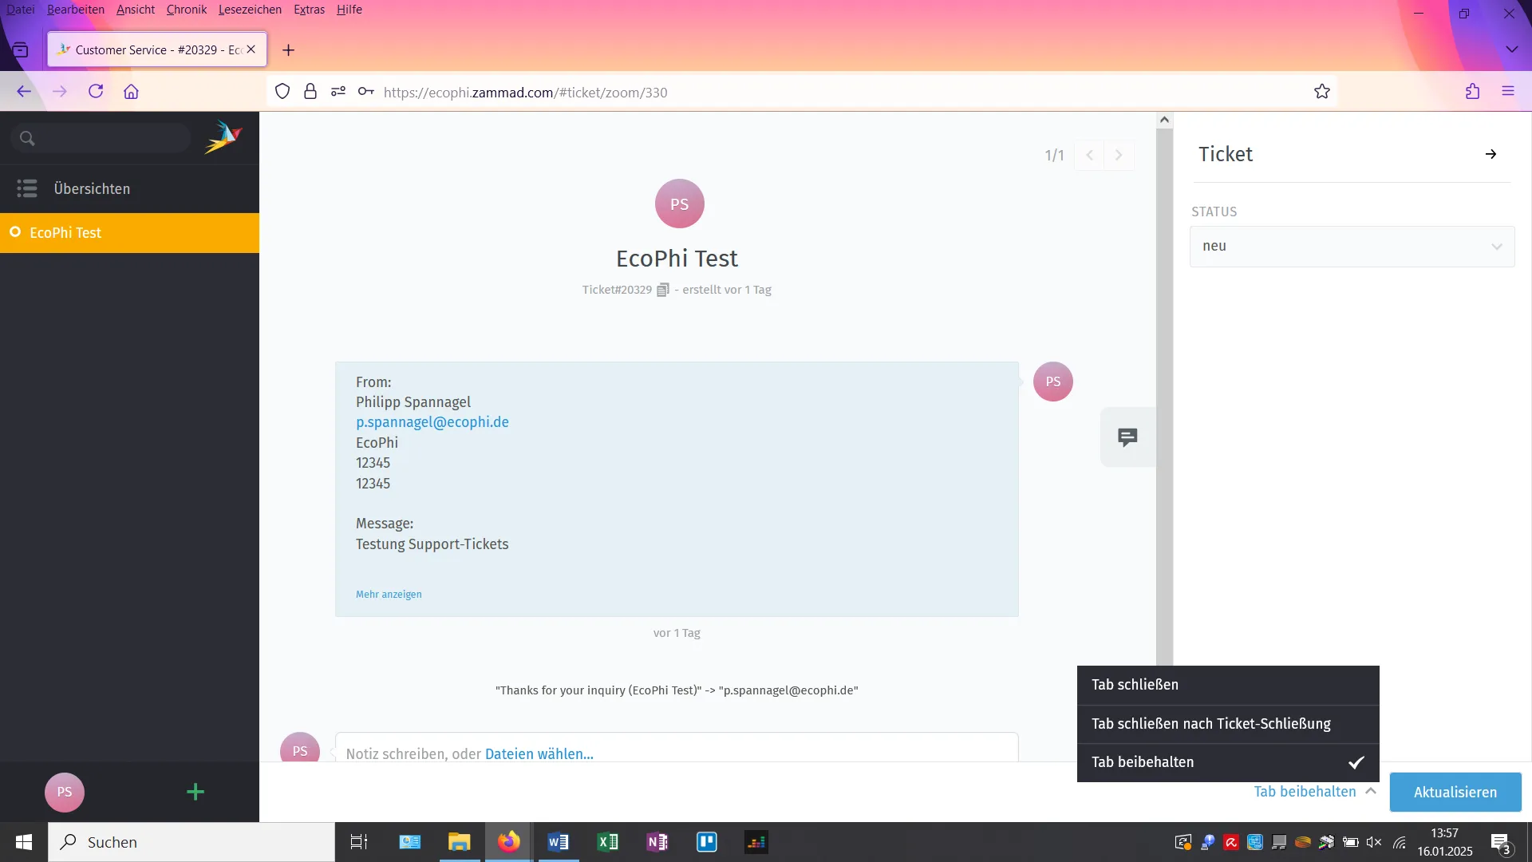Screen dimensions: 1532x862
Task: Click the Zammad bird logo
Action: pyautogui.click(x=223, y=138)
